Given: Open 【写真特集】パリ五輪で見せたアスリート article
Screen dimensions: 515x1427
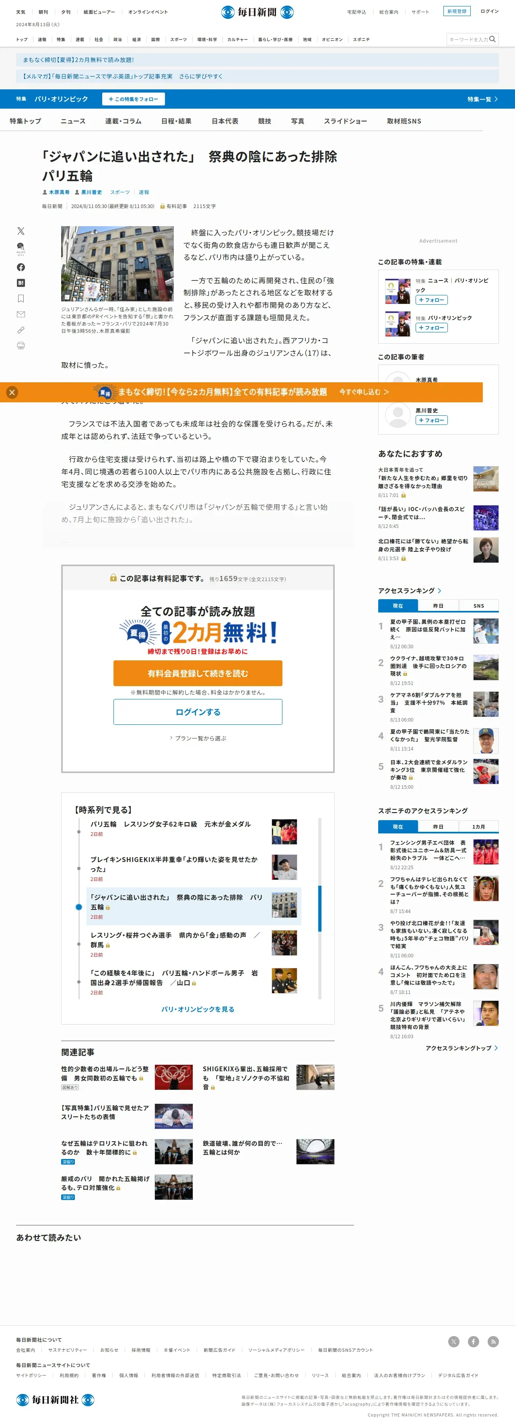Looking at the screenshot, I should (x=105, y=1112).
